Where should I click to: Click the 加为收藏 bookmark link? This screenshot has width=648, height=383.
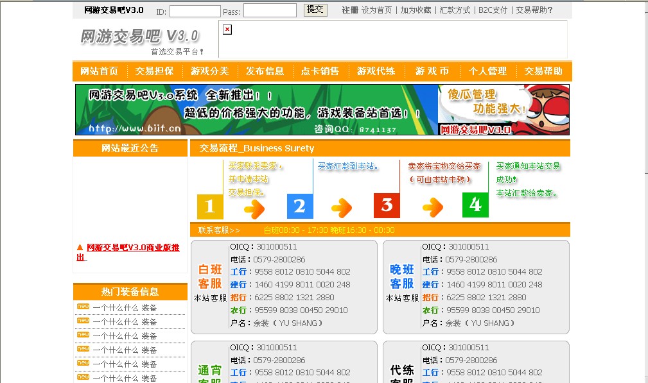[x=416, y=10]
